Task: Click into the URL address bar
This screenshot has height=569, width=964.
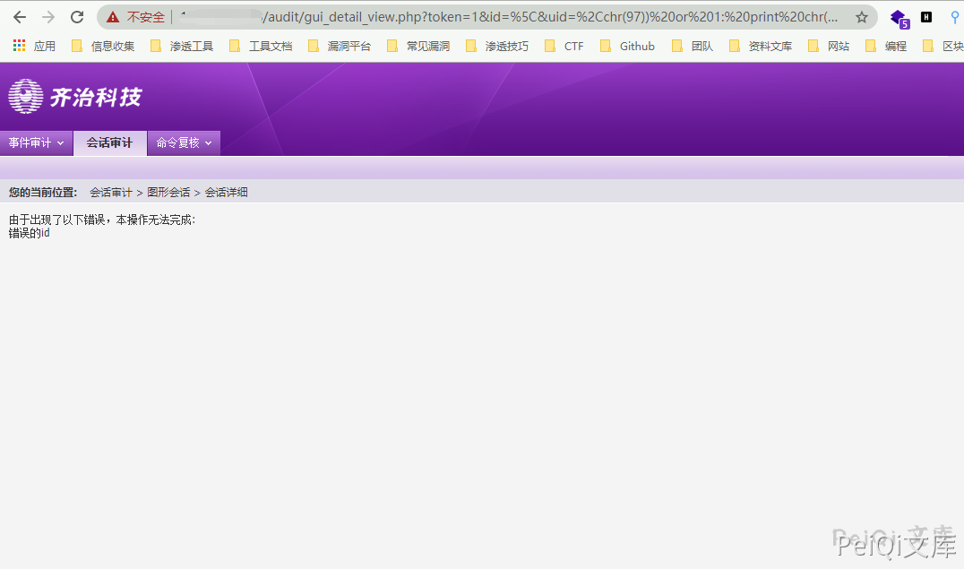Action: (x=538, y=17)
